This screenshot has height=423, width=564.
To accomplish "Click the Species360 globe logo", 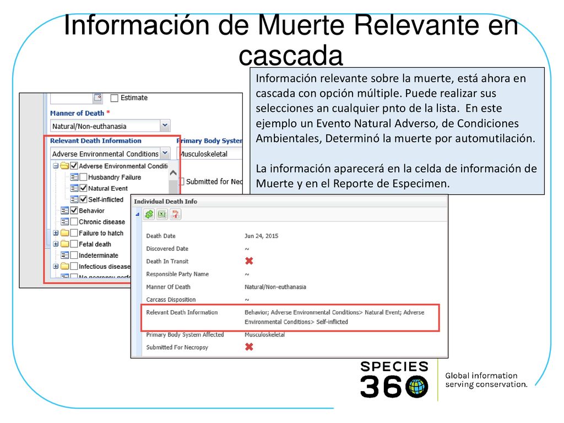I will [417, 387].
